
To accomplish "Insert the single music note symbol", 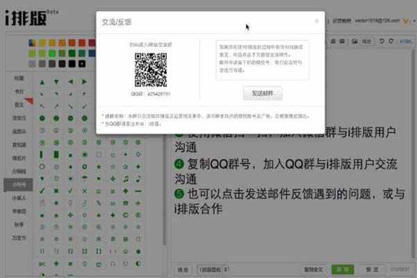I will pos(138,179).
